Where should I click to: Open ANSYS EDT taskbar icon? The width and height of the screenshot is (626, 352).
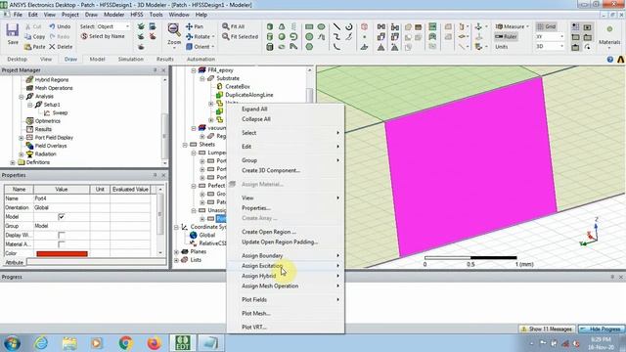pos(183,342)
